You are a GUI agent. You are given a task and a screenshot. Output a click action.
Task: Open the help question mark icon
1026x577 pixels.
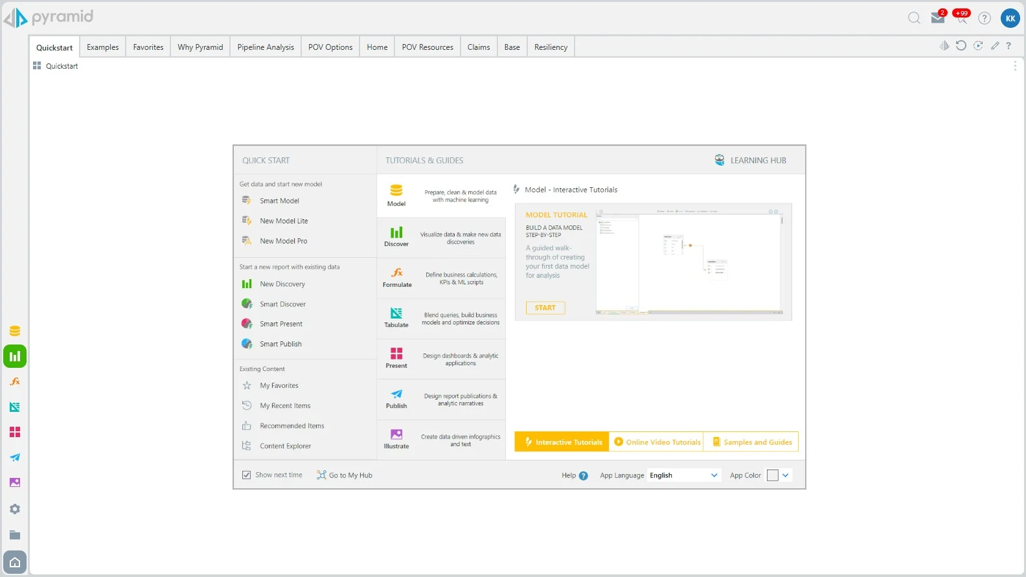point(985,18)
